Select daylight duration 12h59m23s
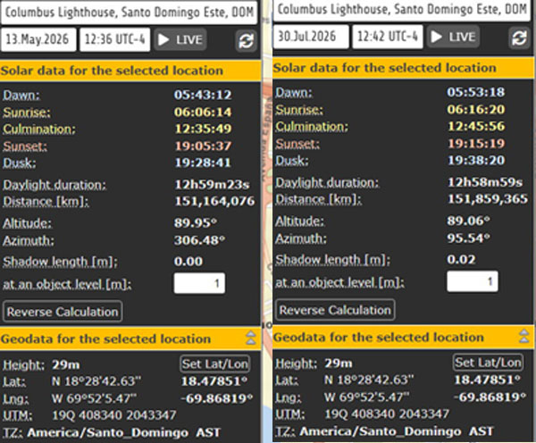The width and height of the screenshot is (536, 443). tap(212, 185)
